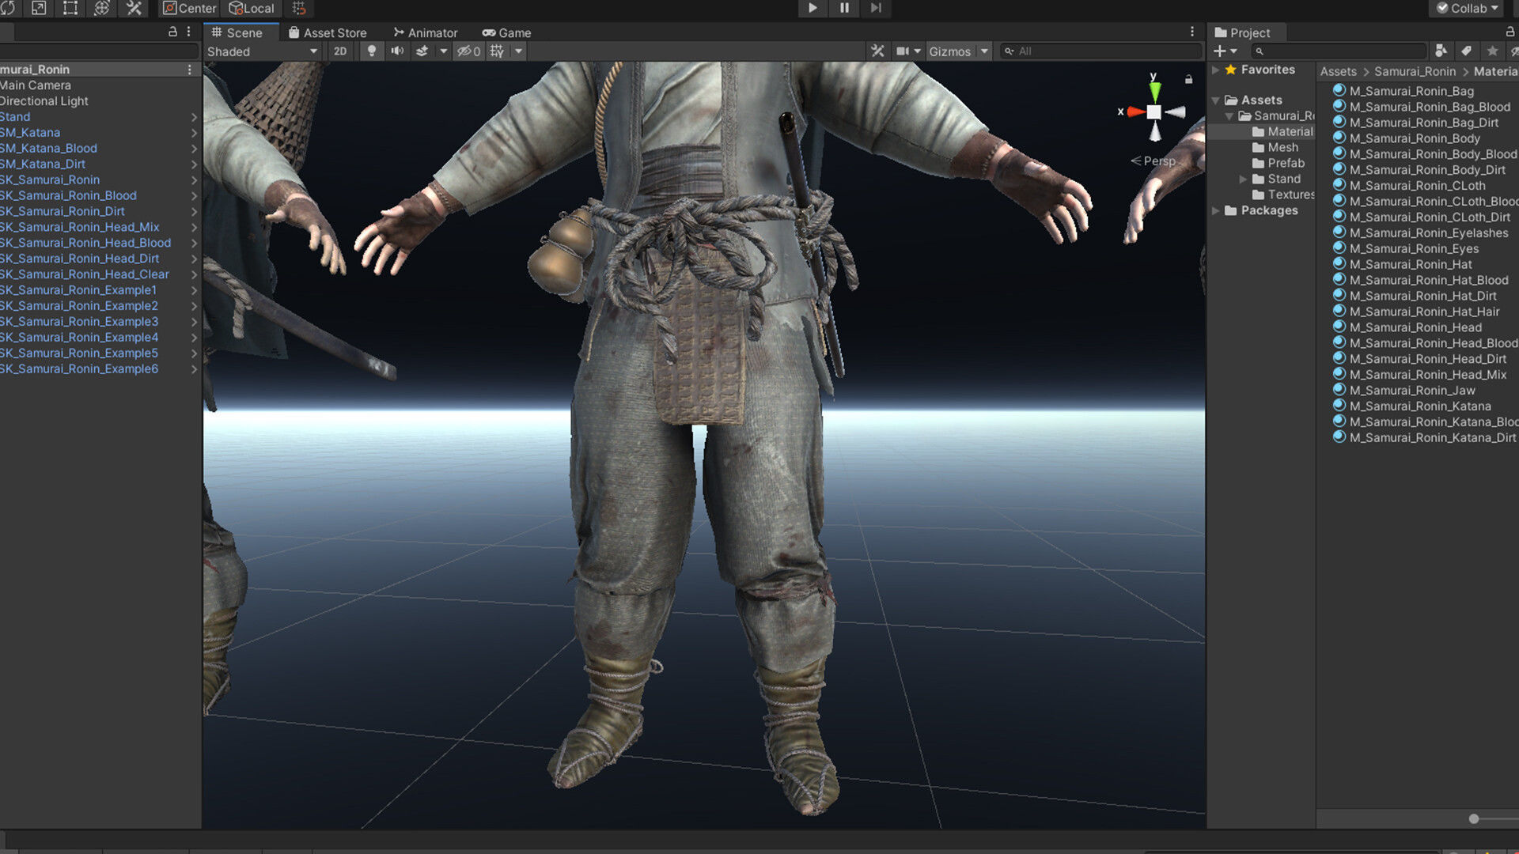Save search to Favorites star icon

1492,51
